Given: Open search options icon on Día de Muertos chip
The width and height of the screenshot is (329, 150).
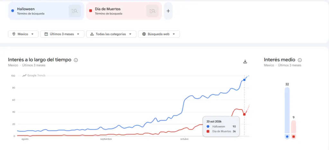Looking at the screenshot, I should click(153, 11).
